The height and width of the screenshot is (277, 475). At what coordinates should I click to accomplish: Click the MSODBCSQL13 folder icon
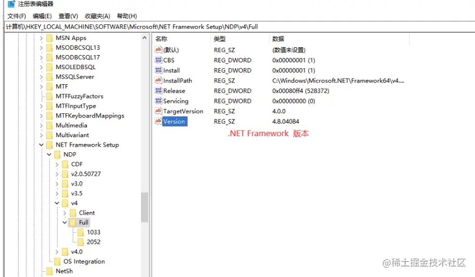pyautogui.click(x=49, y=48)
